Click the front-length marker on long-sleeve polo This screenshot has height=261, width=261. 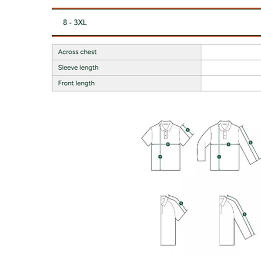(219, 157)
